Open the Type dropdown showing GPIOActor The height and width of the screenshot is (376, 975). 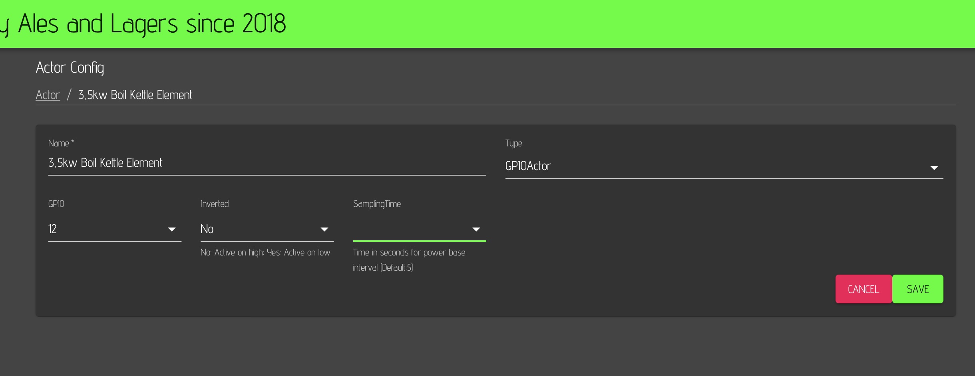pyautogui.click(x=715, y=166)
